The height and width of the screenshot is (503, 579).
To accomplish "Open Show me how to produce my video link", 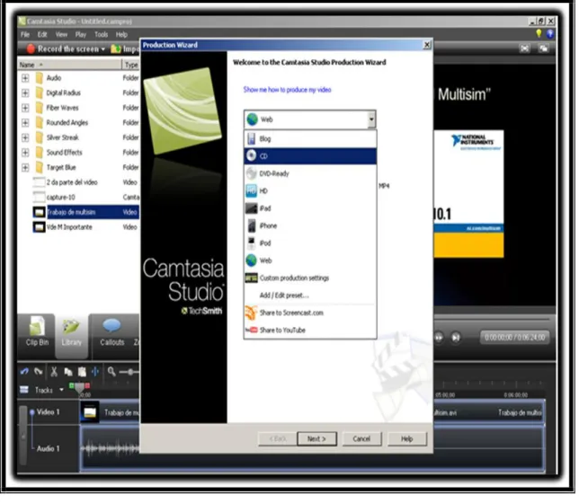I will tap(287, 90).
